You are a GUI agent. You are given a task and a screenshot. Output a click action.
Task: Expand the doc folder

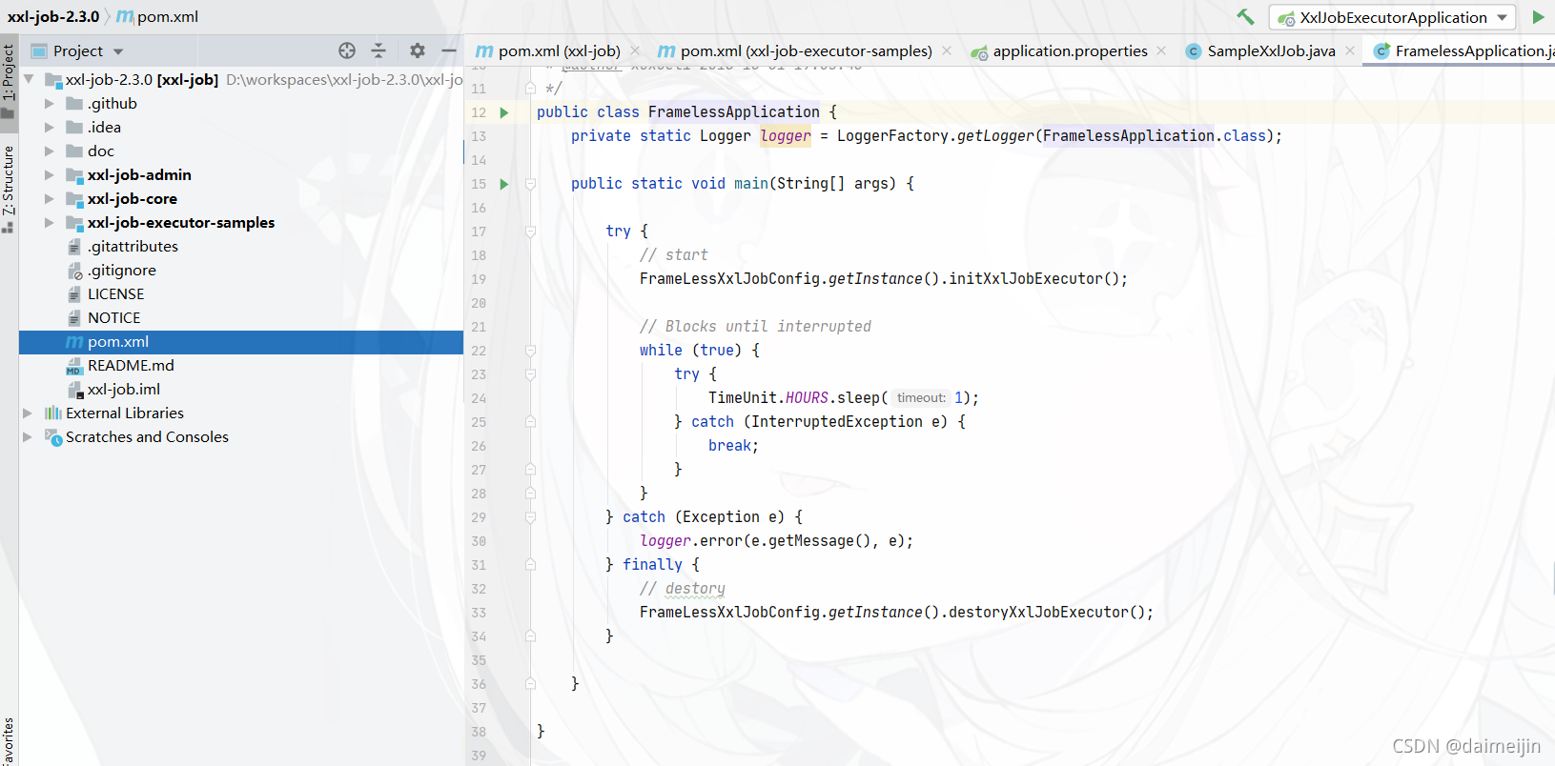click(x=50, y=151)
